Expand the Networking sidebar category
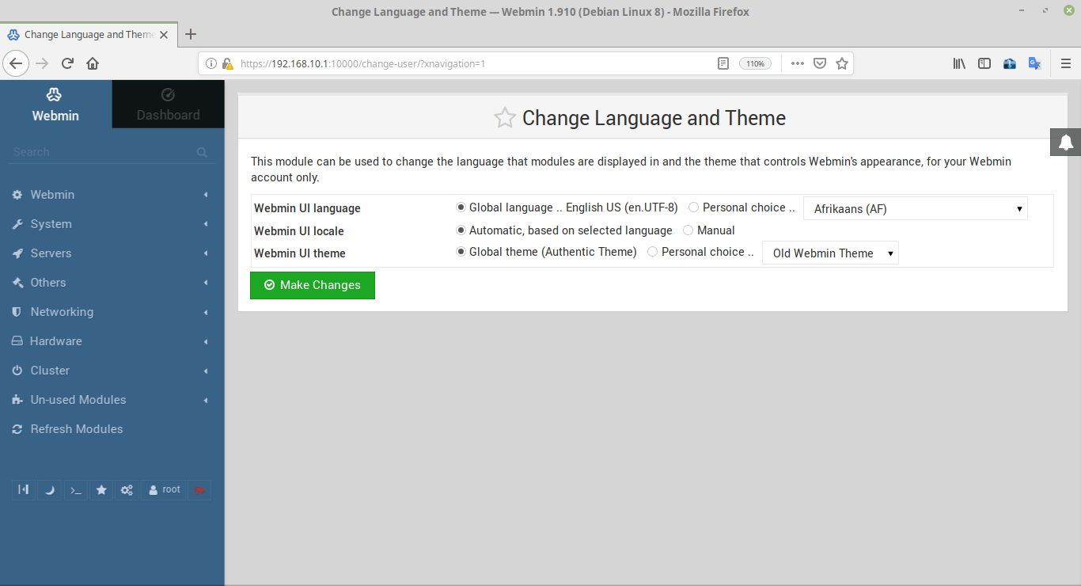The height and width of the screenshot is (586, 1081). [x=112, y=312]
